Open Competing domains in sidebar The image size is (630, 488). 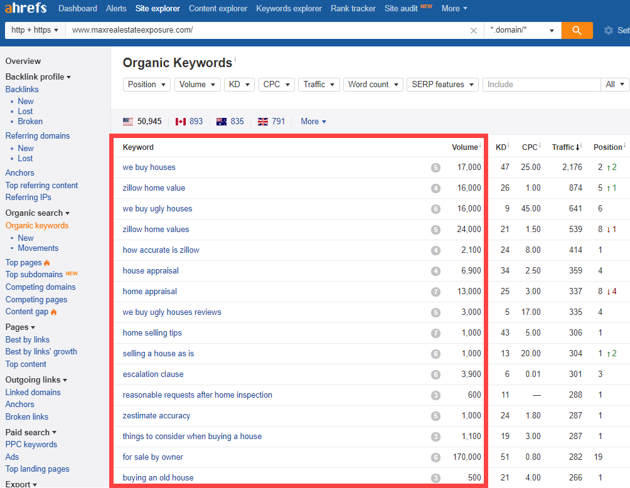click(40, 287)
